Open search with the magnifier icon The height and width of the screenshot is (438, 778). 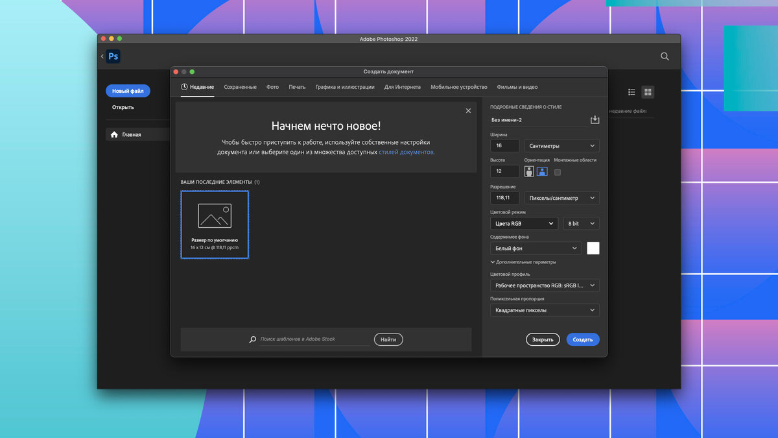click(665, 56)
